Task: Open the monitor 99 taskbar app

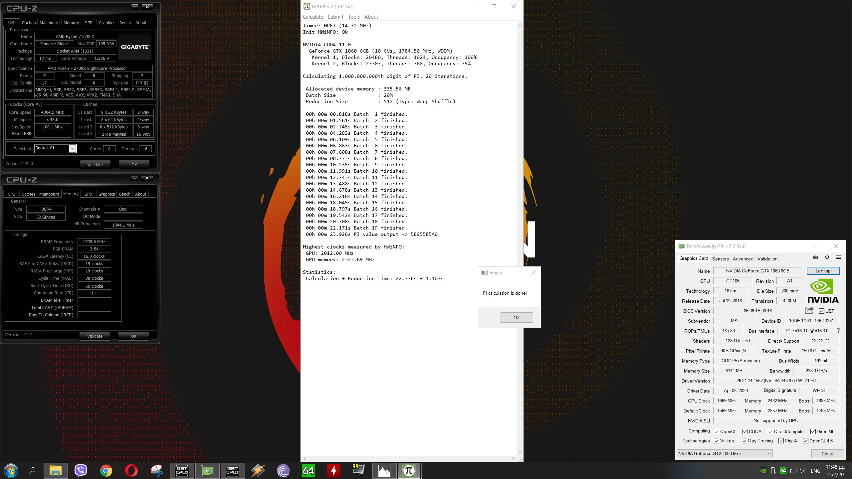Action: [x=359, y=470]
